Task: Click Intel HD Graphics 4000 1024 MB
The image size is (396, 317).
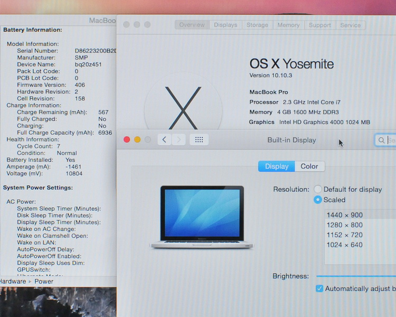Action: coord(325,122)
